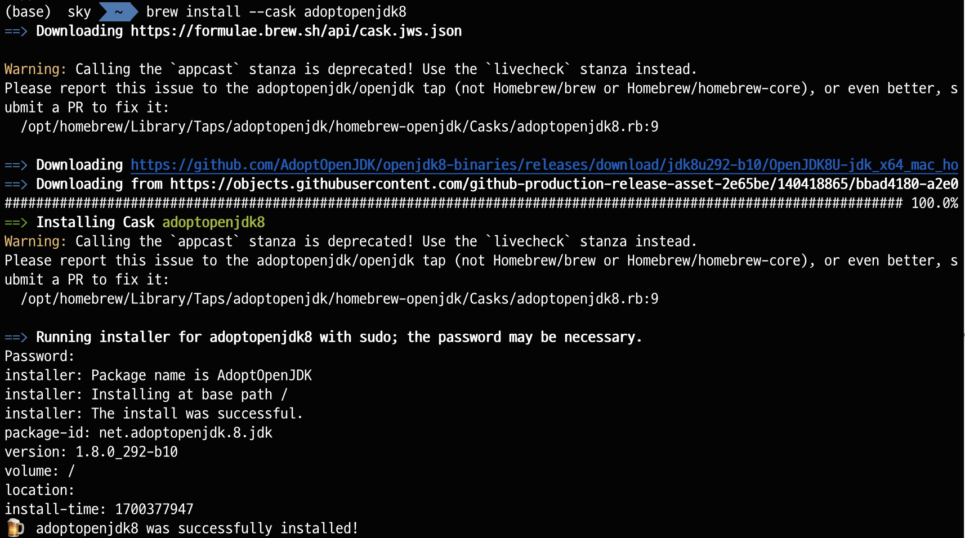The width and height of the screenshot is (965, 538).
Task: Click the beer mug emoji icon
Action: click(x=15, y=528)
